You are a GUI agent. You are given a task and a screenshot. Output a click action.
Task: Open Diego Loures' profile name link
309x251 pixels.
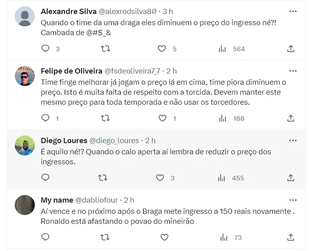(x=64, y=141)
